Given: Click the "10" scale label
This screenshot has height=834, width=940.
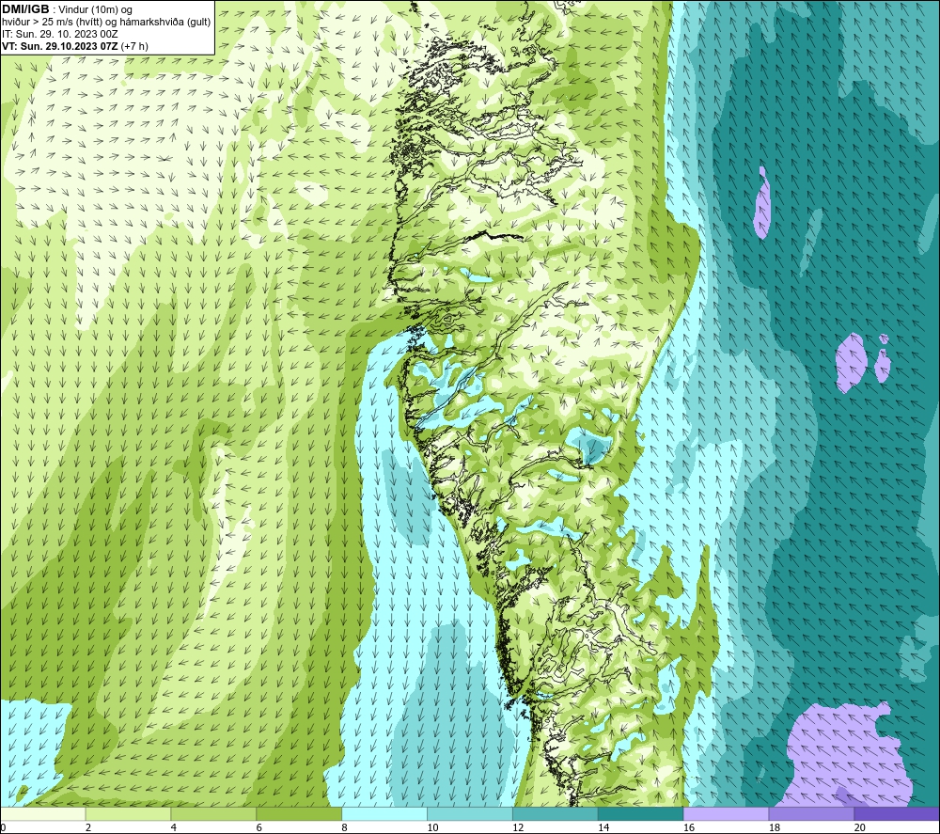Looking at the screenshot, I should [432, 827].
